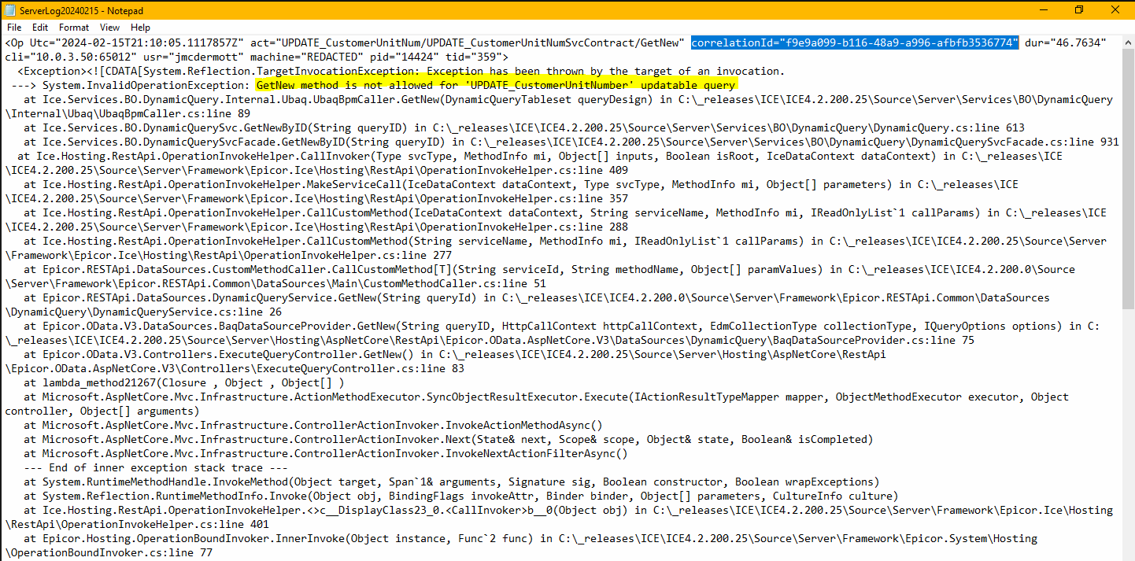Click 'System.RuntimeMethodHandle.InvokeMethod' text
This screenshot has height=561, width=1135.
coord(166,482)
